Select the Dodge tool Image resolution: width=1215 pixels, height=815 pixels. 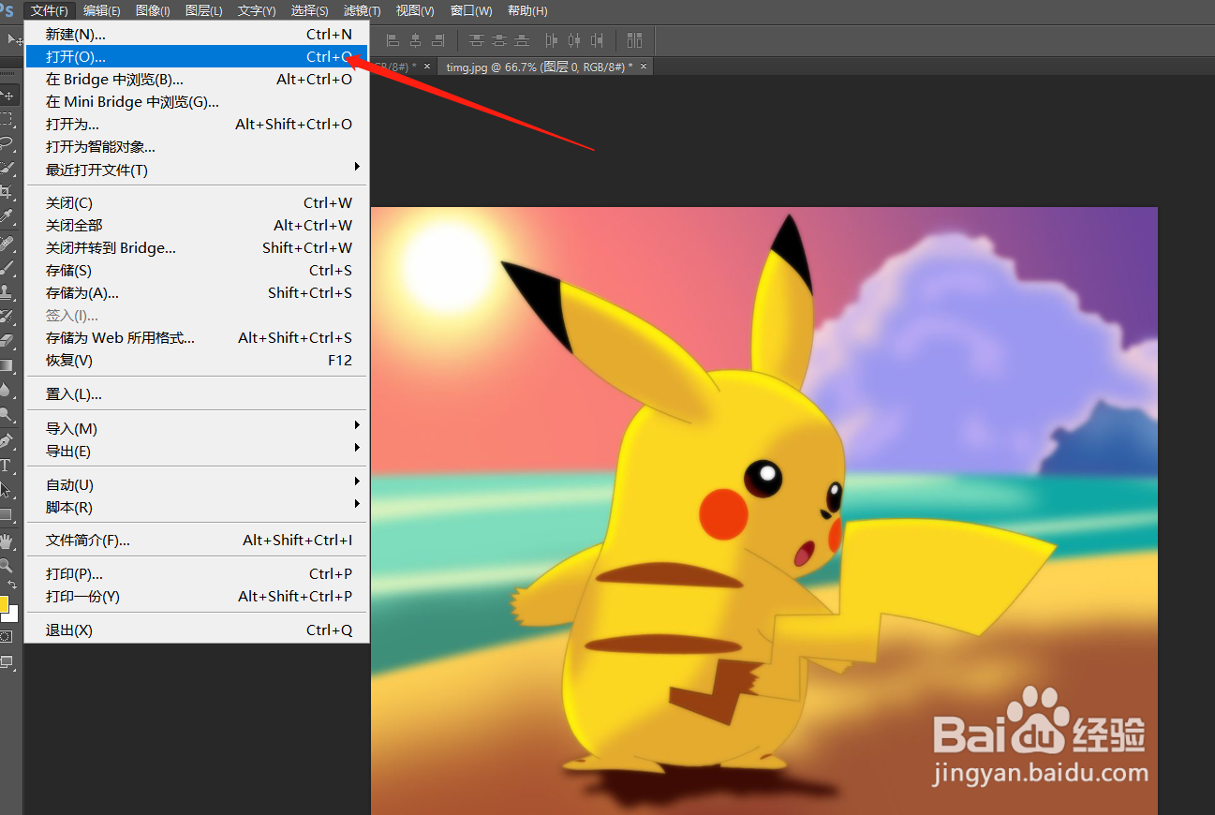[x=8, y=415]
